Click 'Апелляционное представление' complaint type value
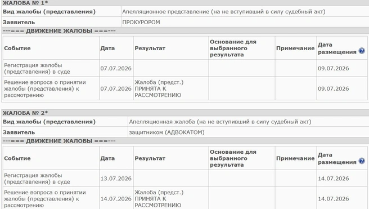Screen dimensions: 369x209 click(223, 11)
